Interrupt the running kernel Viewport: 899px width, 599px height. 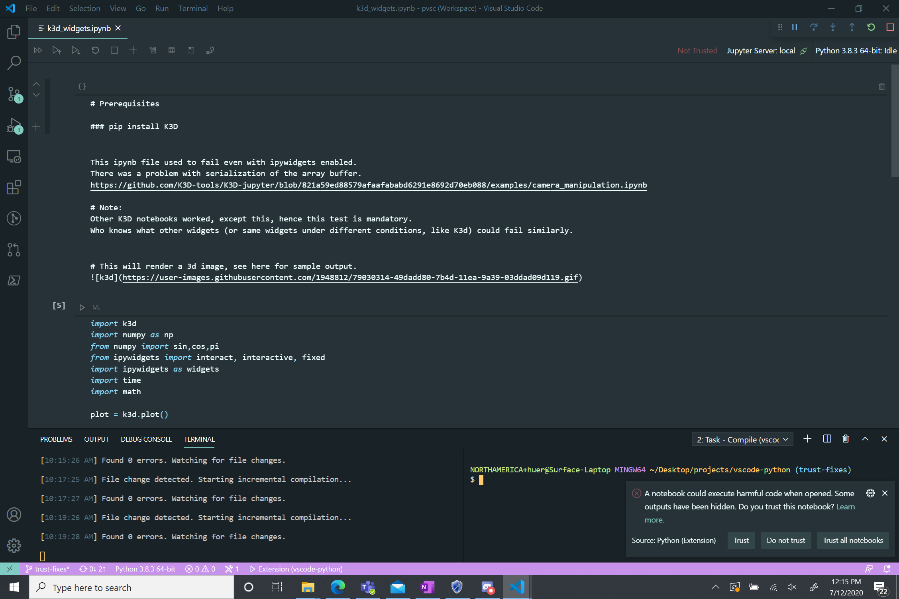(114, 50)
